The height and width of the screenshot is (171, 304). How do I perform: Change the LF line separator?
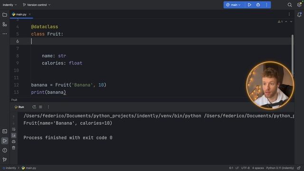(x=237, y=168)
